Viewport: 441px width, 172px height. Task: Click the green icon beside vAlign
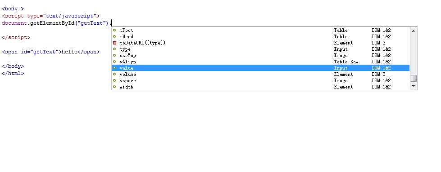point(114,62)
